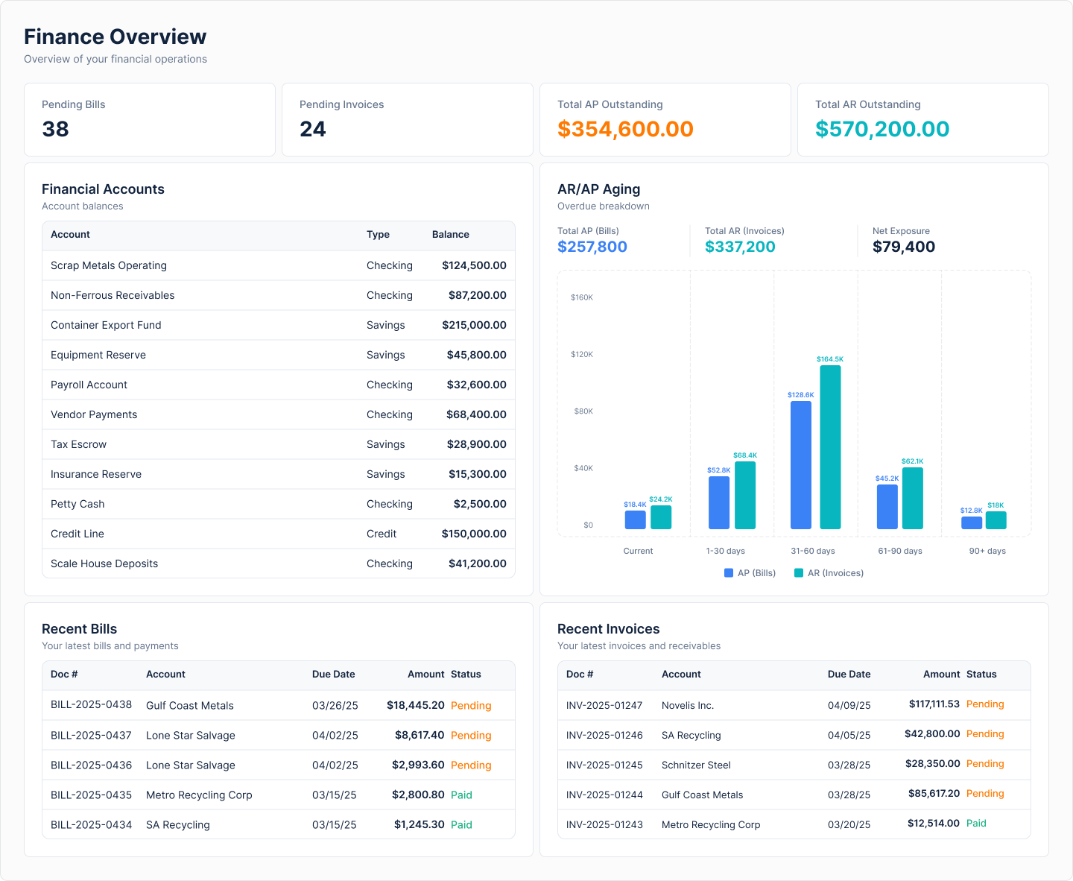
Task: Open the Total AR Outstanding card
Action: pyautogui.click(x=923, y=119)
